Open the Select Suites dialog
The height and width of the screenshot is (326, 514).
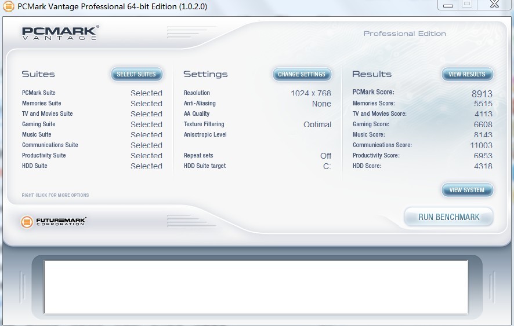(x=136, y=74)
